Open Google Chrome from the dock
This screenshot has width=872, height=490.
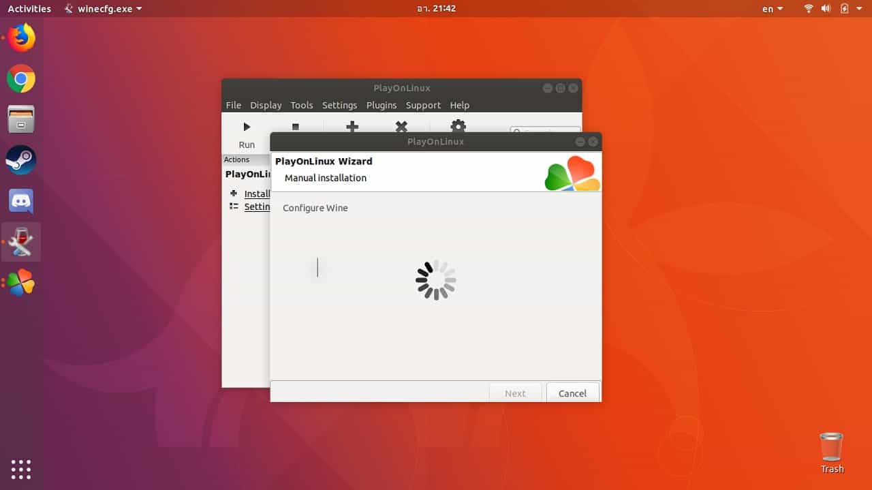click(x=21, y=79)
